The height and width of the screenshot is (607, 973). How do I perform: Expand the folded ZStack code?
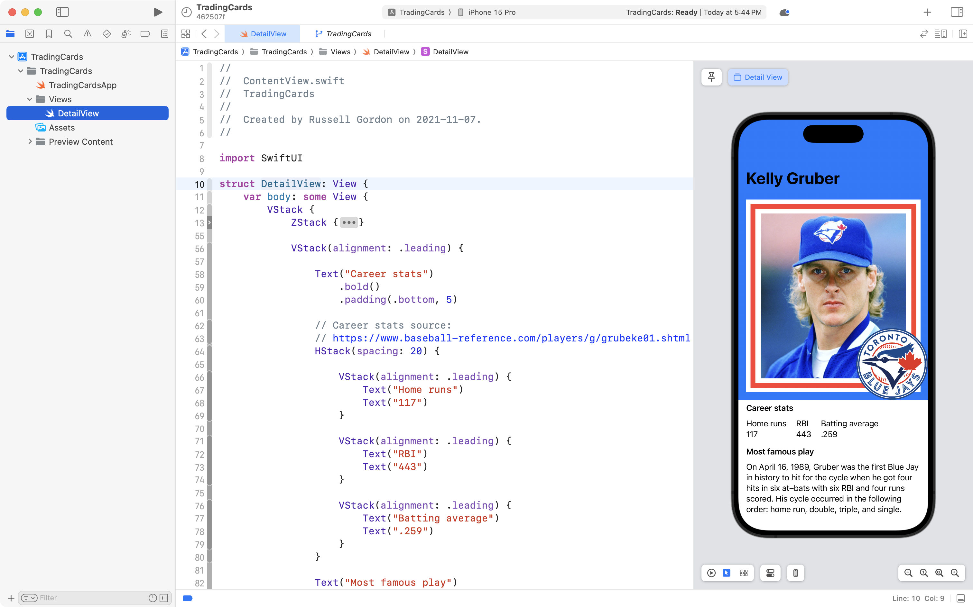[349, 222]
